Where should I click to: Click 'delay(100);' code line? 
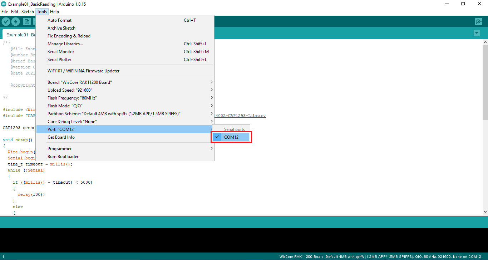(x=31, y=194)
